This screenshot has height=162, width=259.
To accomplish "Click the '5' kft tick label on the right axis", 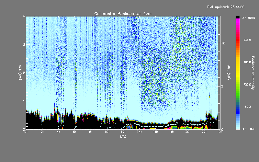I will (x=222, y=86).
